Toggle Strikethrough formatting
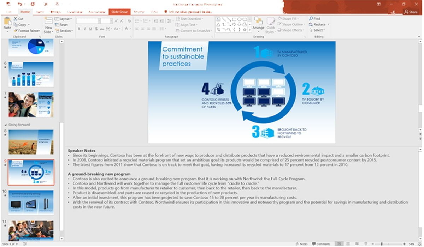Screen dimensions: 424x247 102,29
